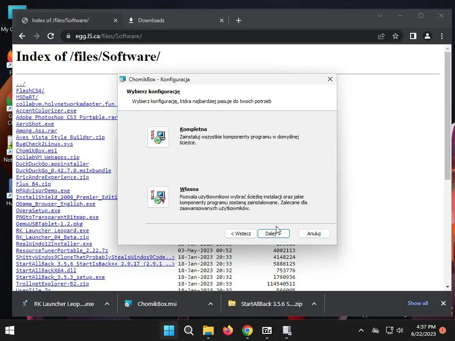Close the Index of /files/Software/ tab
455x341 pixels.
pos(116,20)
